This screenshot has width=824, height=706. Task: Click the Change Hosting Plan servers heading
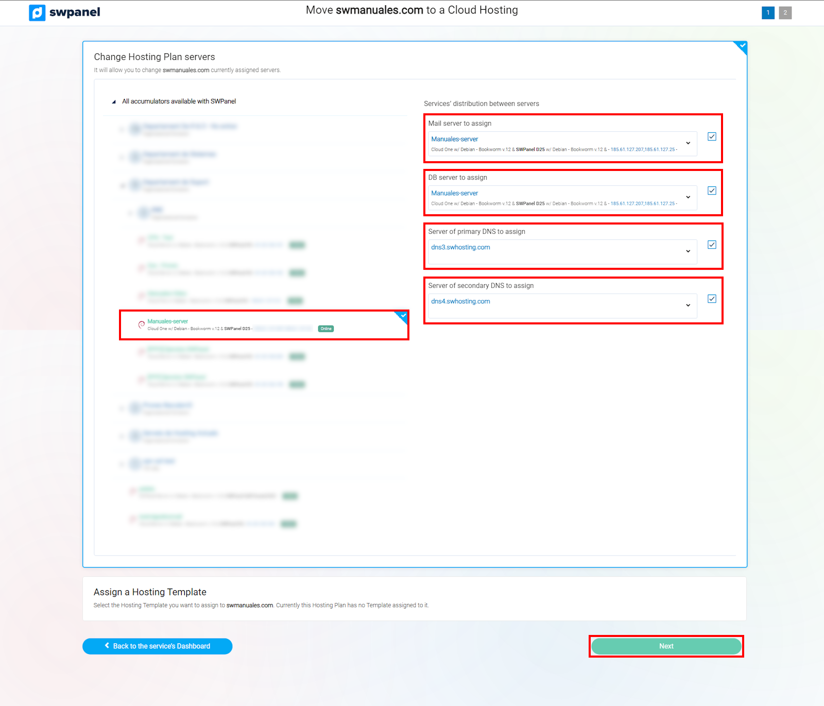(154, 57)
